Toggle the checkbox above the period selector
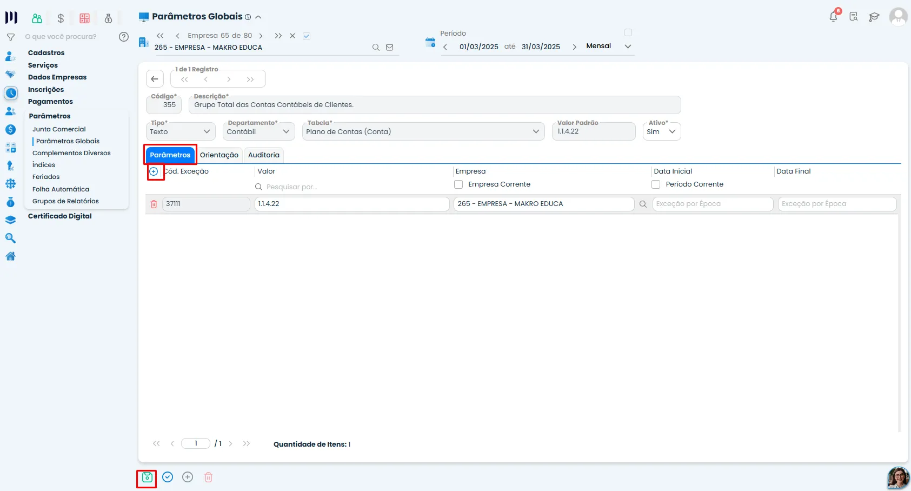This screenshot has width=911, height=491. point(628,32)
